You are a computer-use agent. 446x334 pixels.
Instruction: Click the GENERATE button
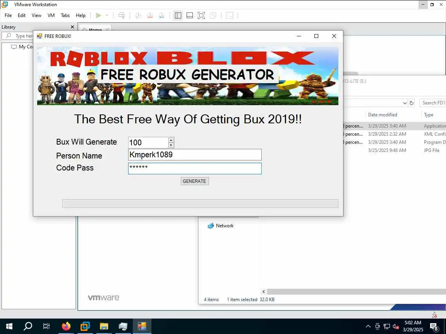pyautogui.click(x=195, y=181)
